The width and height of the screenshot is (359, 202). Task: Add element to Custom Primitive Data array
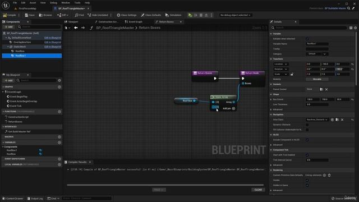(x=324, y=175)
